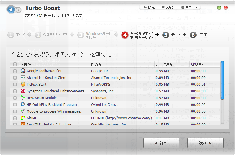
Task: Check the Module to process WiFi messages checkbox
Action: tap(15, 111)
